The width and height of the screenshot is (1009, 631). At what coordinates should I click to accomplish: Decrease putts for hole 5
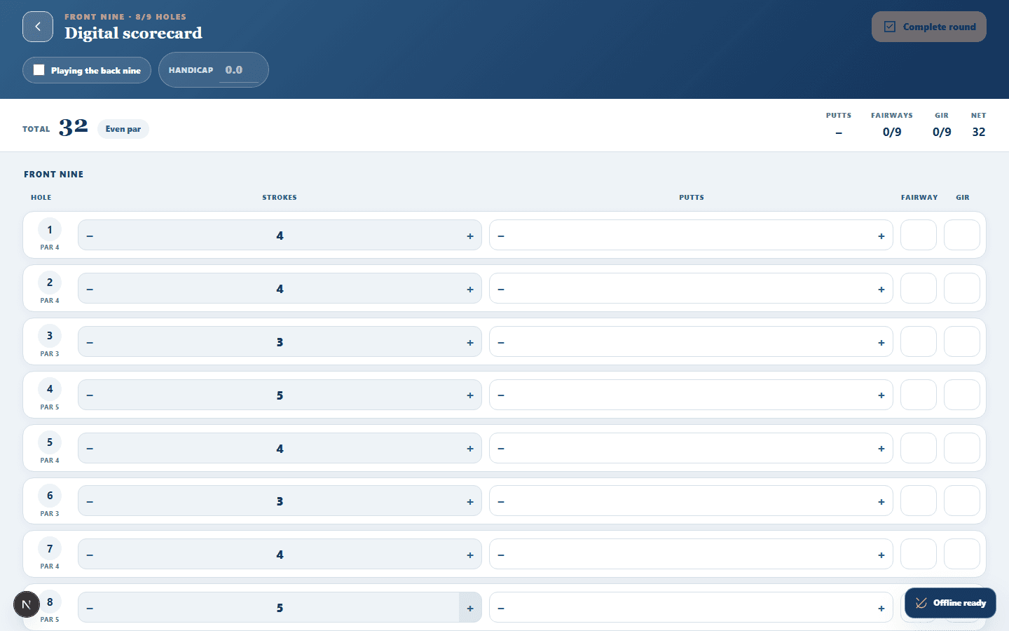(501, 449)
